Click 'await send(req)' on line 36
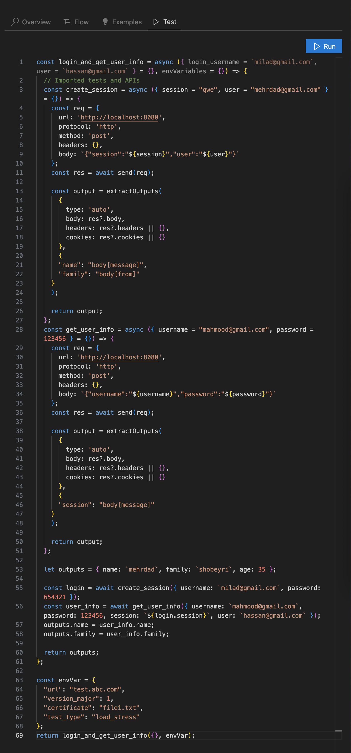Viewport: 351px width, 753px height. (123, 412)
